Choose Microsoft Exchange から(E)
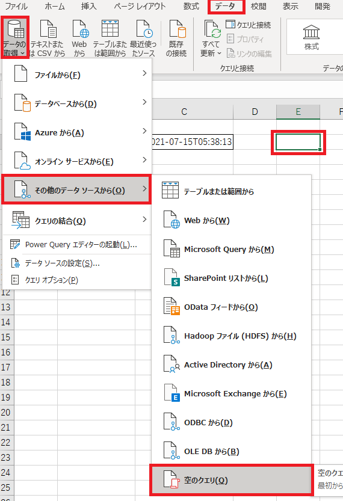 (x=231, y=393)
